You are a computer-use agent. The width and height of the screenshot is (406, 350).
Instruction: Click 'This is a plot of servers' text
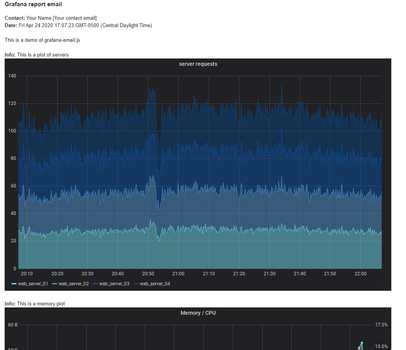43,55
